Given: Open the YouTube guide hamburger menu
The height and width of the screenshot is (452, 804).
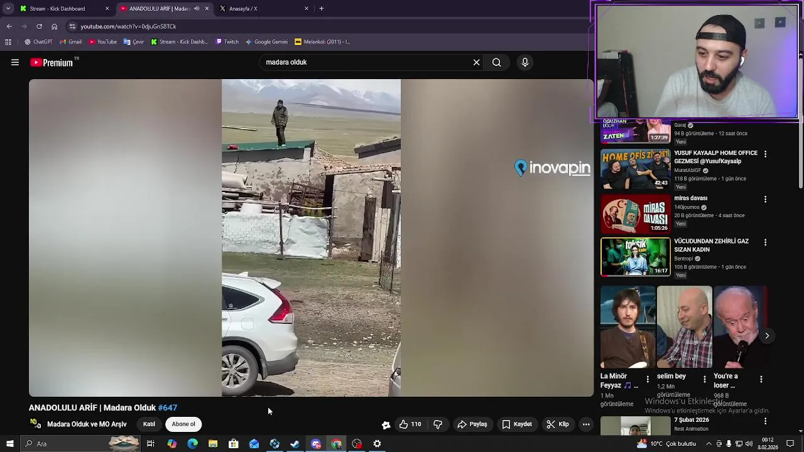Looking at the screenshot, I should pos(15,62).
